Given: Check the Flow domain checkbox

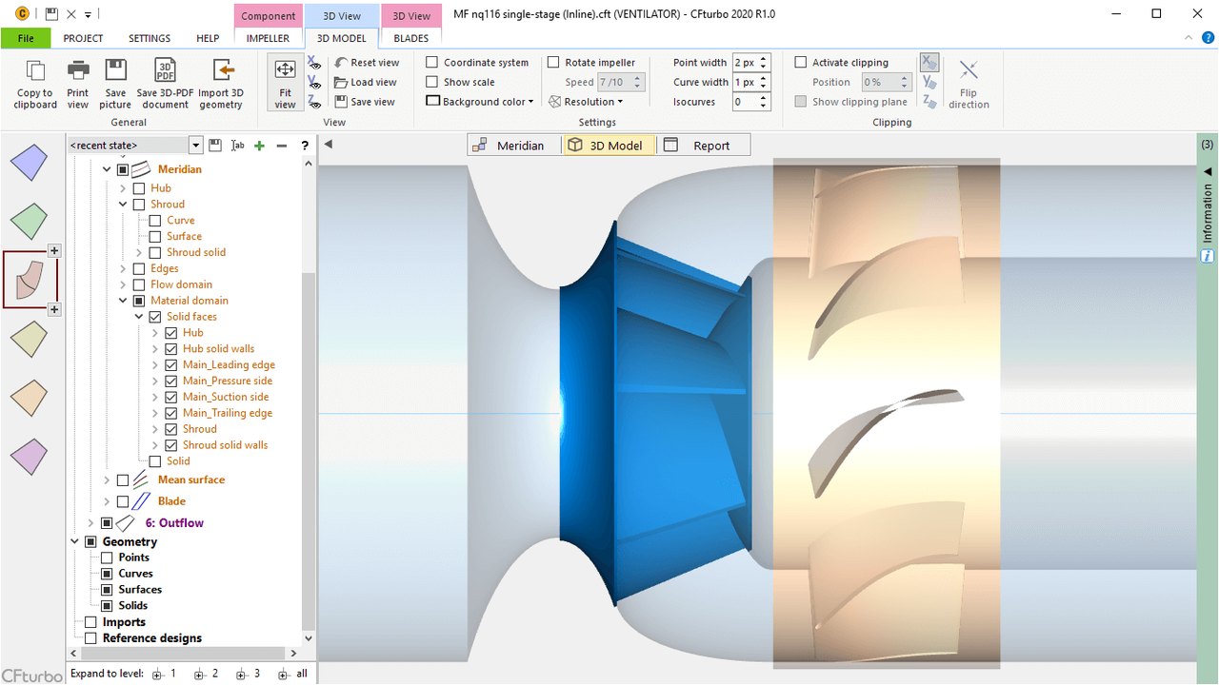Looking at the screenshot, I should coord(139,284).
